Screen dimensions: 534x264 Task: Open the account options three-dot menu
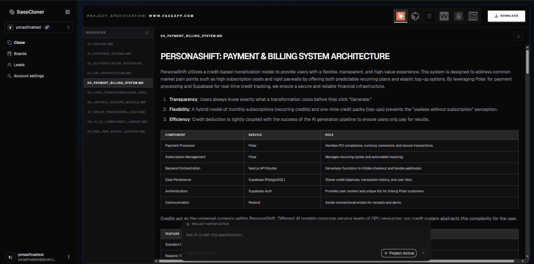pos(68,256)
